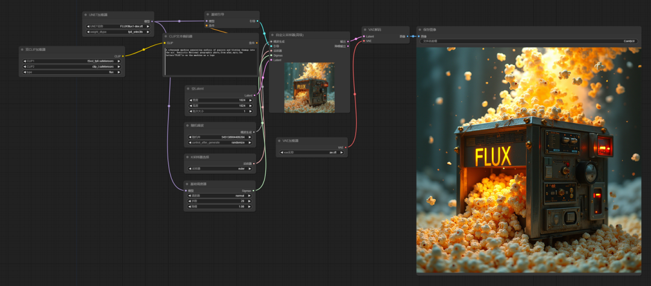
Task: Click previous arrow on the CLIP1 field
Action: click(x=24, y=61)
